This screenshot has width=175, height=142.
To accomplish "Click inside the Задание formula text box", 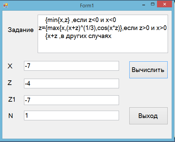I will click(x=103, y=34).
